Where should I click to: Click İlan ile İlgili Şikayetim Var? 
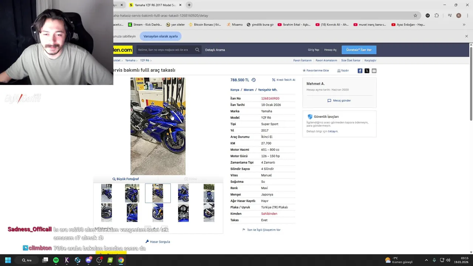click(x=261, y=230)
